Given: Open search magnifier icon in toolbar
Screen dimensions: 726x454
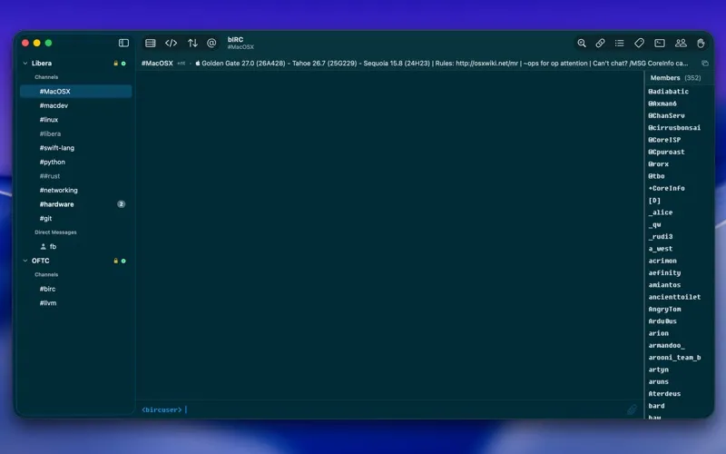Looking at the screenshot, I should point(582,43).
